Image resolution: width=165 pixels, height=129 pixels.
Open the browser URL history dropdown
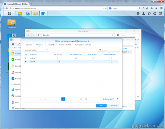(104, 9)
